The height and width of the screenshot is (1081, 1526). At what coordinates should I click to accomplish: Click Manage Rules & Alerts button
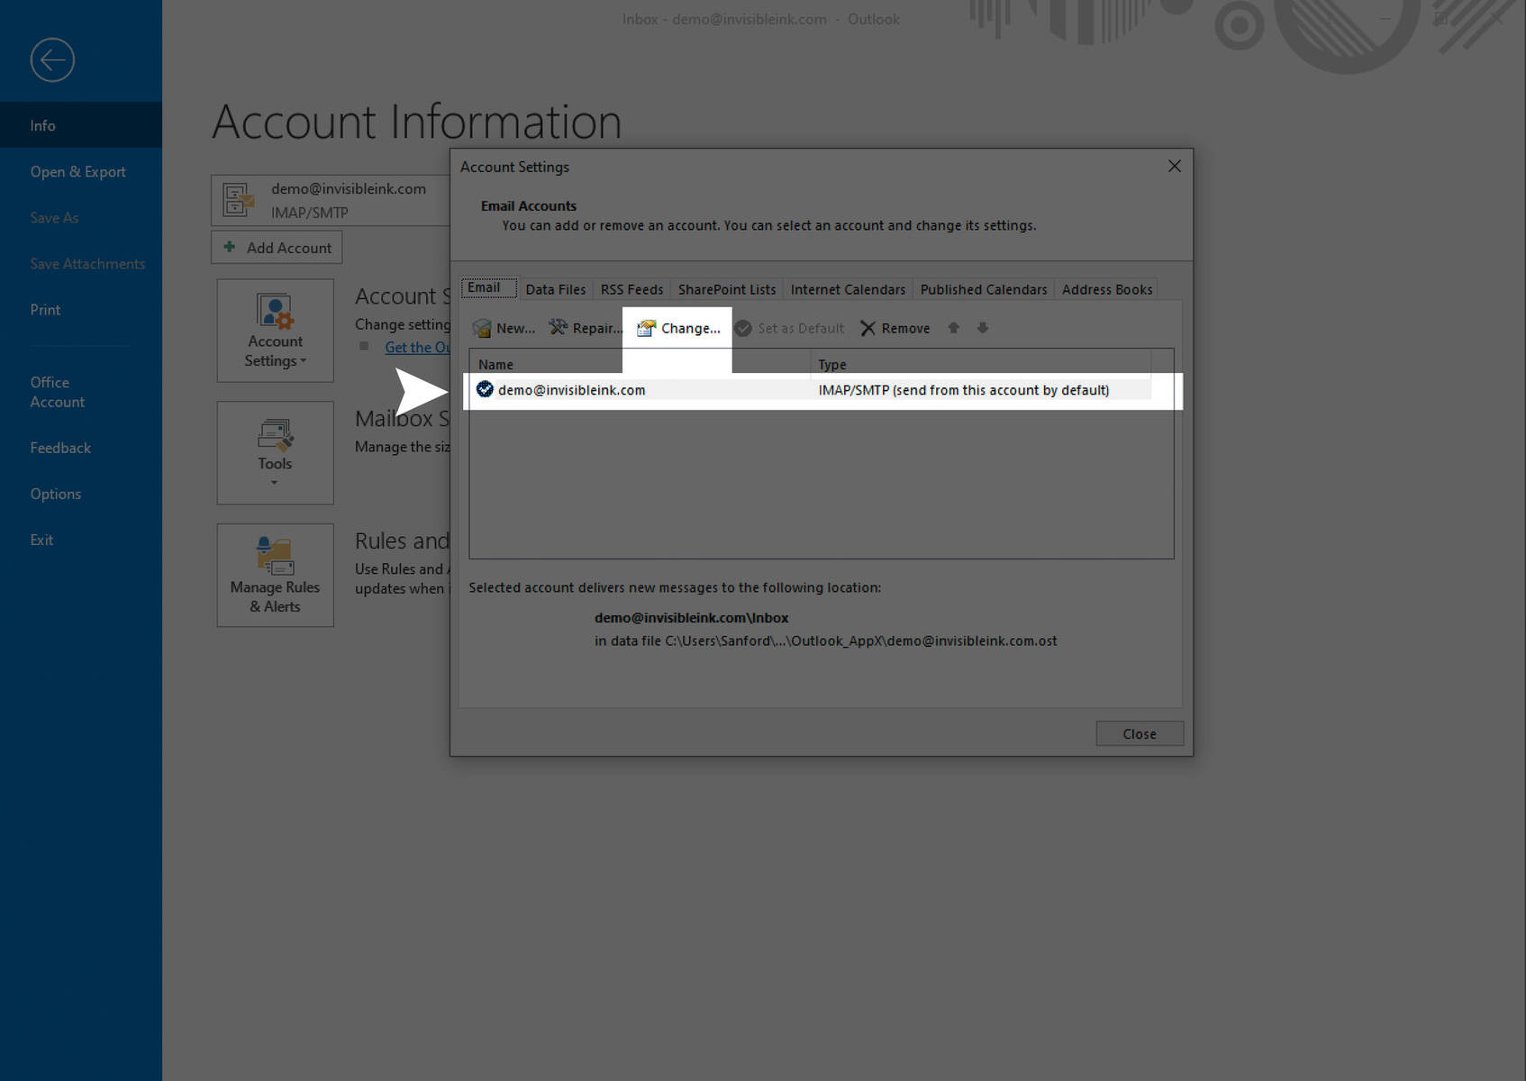click(x=275, y=576)
